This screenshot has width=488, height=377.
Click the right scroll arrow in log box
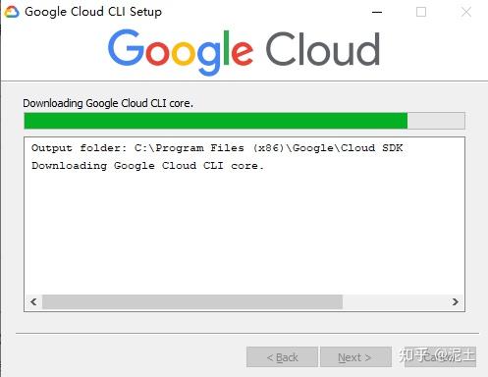point(455,301)
